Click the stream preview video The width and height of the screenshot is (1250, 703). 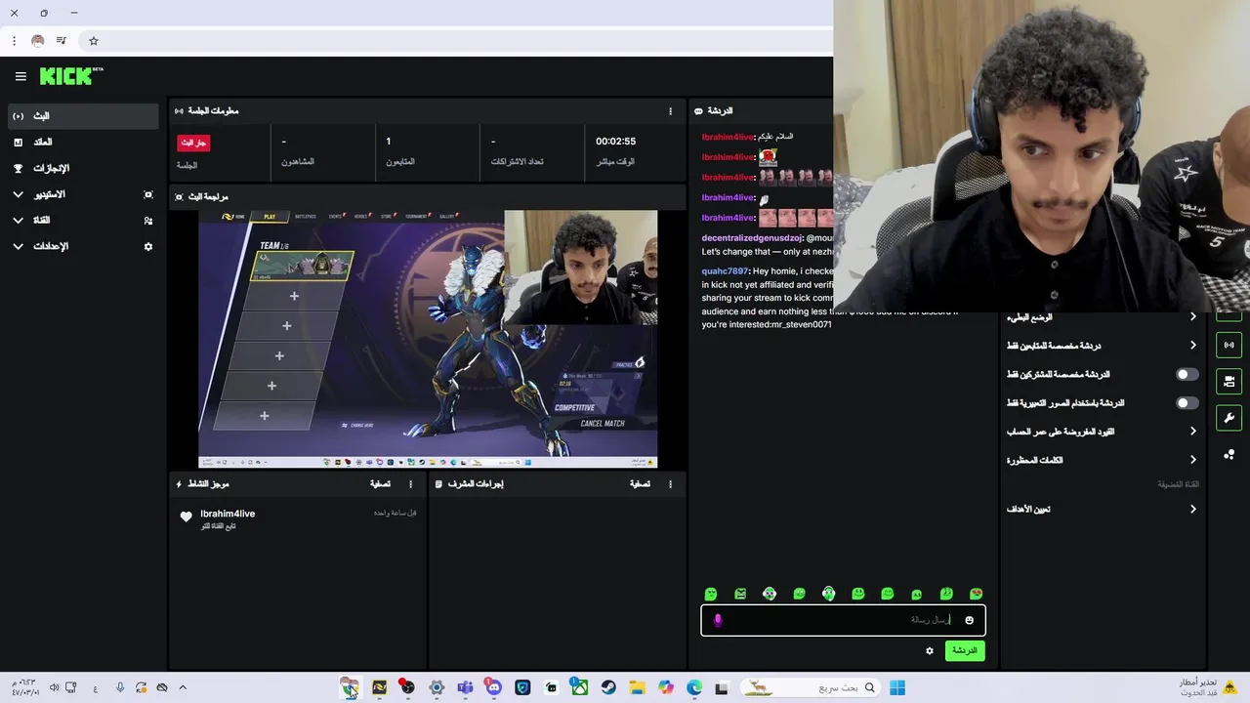coord(428,339)
